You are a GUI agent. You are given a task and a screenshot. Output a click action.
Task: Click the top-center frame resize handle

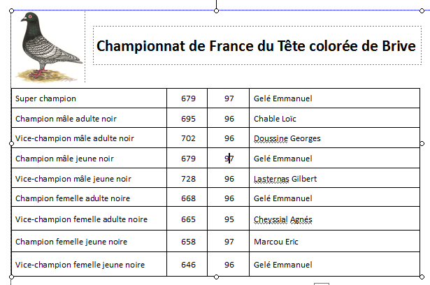tap(216, 10)
